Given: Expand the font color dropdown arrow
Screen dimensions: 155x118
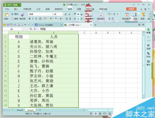Looking at the screenshot, I should coord(58,19).
